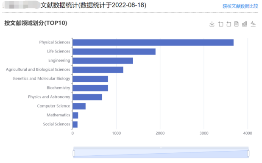Image resolution: width=262 pixels, height=163 pixels.
Task: Open the 院校文献数据比较 link
Action: coord(240,6)
